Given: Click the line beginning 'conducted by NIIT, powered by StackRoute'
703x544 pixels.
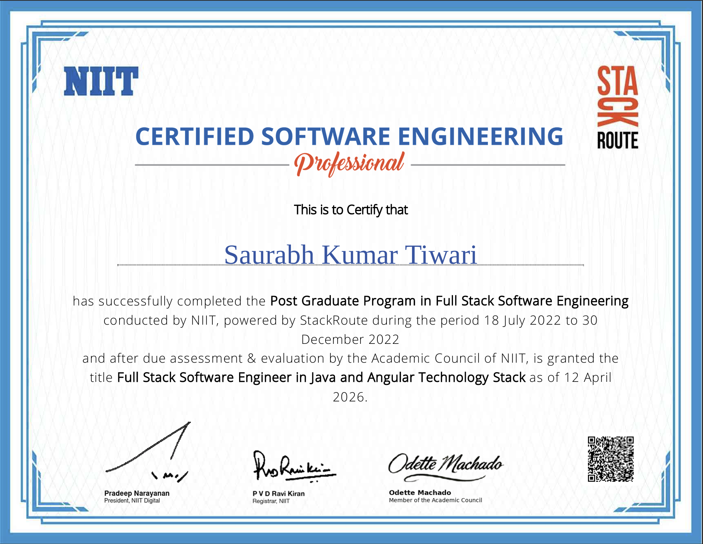Looking at the screenshot, I should pyautogui.click(x=350, y=320).
